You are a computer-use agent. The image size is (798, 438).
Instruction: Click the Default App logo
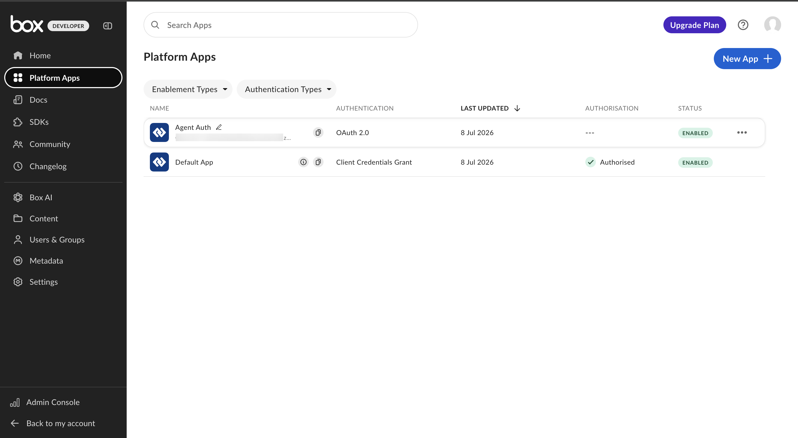click(x=159, y=162)
